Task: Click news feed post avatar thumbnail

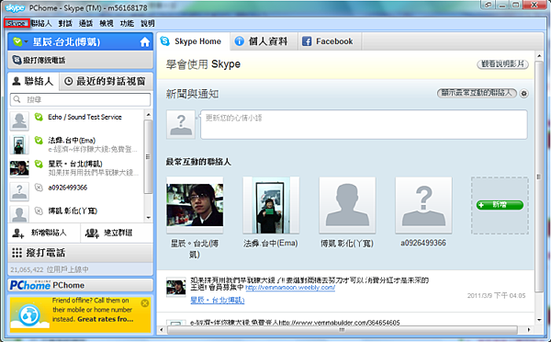Action: pyautogui.click(x=175, y=287)
